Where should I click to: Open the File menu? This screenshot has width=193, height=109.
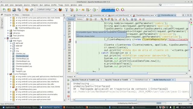(x=2, y=5)
